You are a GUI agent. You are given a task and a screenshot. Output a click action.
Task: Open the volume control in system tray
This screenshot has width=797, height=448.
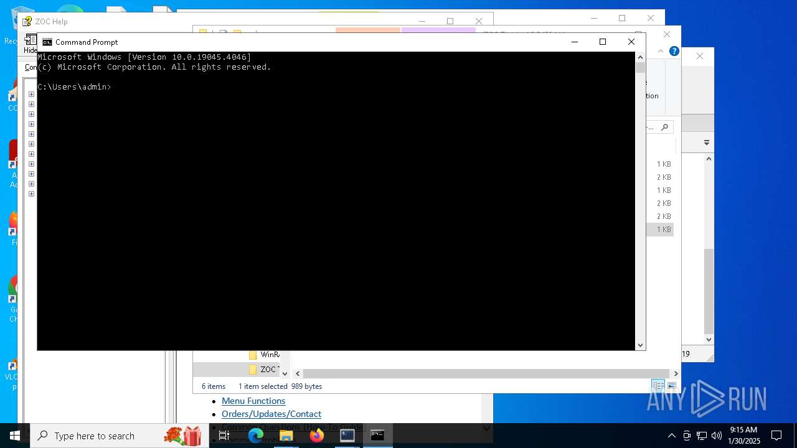tap(717, 436)
